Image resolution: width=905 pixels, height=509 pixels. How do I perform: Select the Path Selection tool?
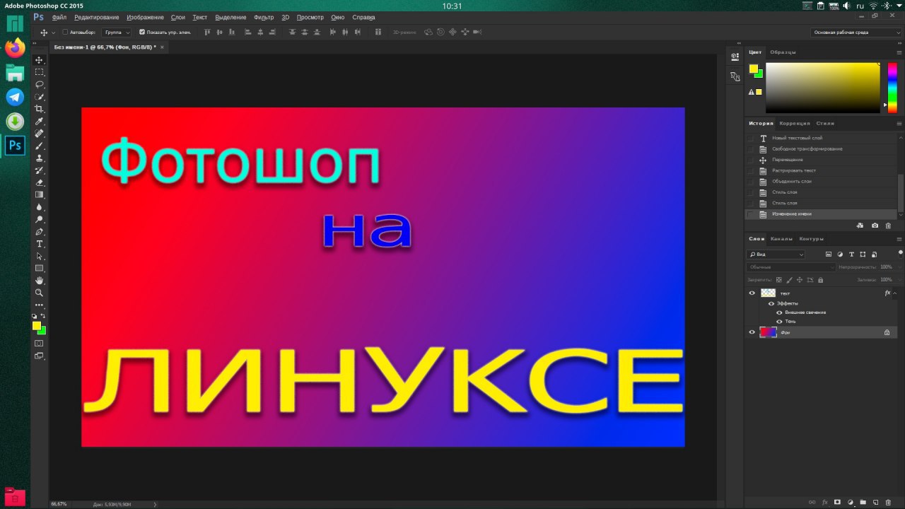[40, 256]
